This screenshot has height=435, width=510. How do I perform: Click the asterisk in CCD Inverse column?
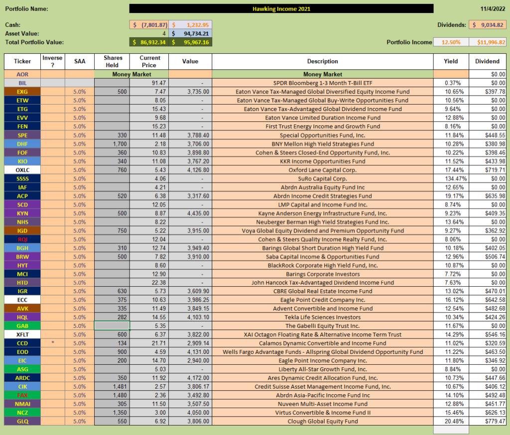click(53, 342)
